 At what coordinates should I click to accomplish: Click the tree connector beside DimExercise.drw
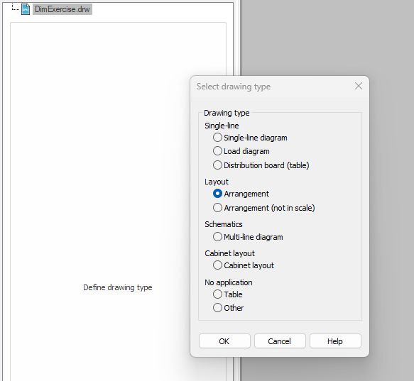16,9
